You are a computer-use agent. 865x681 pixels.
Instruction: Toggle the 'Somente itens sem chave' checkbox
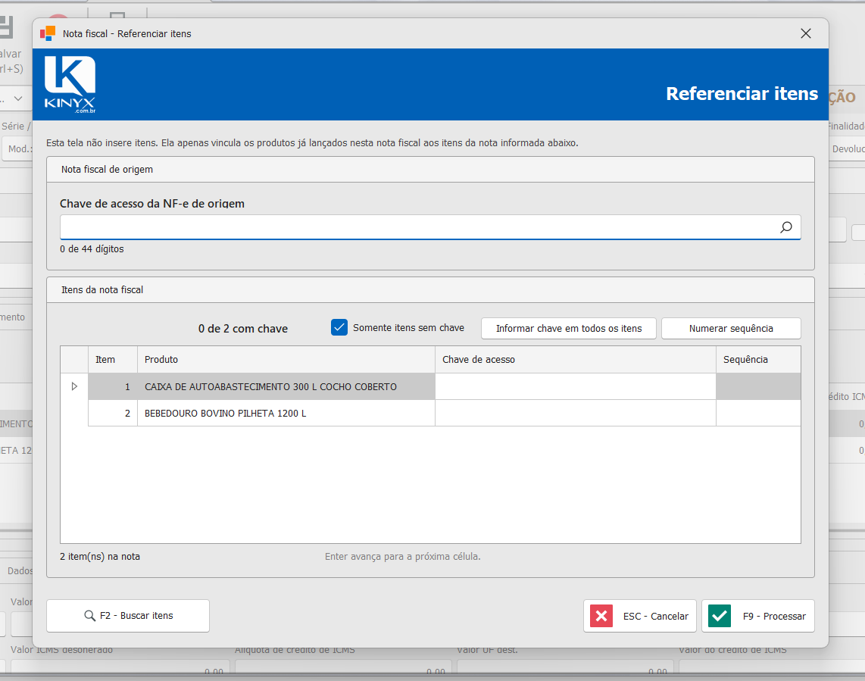point(339,327)
